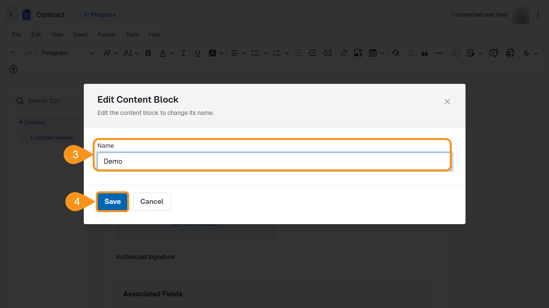The height and width of the screenshot is (308, 549).
Task: Click the Cancel button
Action: [152, 202]
